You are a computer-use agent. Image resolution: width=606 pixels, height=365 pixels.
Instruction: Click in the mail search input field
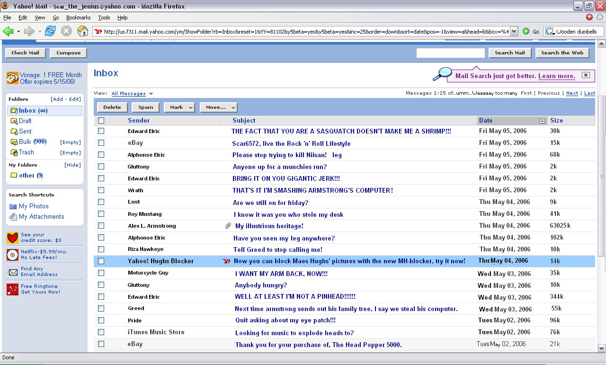(x=451, y=53)
